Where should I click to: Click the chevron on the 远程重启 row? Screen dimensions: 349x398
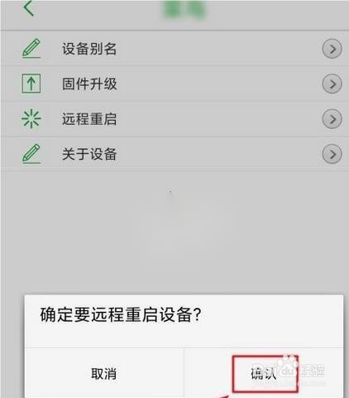[332, 119]
